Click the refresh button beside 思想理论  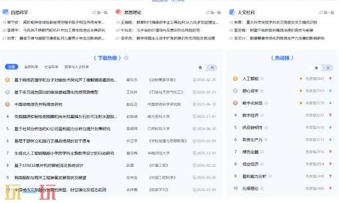click(x=214, y=12)
